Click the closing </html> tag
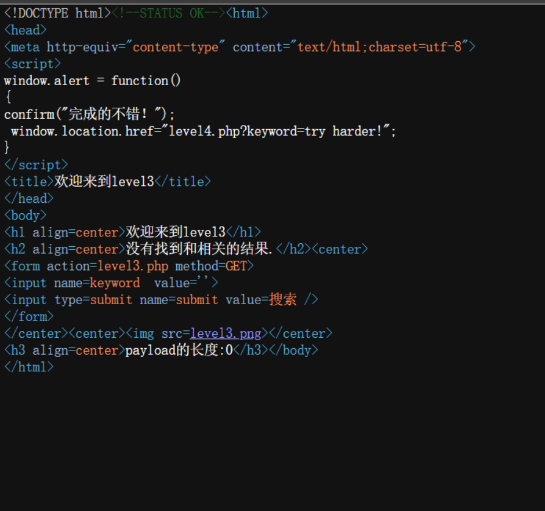The image size is (545, 511). tap(29, 367)
